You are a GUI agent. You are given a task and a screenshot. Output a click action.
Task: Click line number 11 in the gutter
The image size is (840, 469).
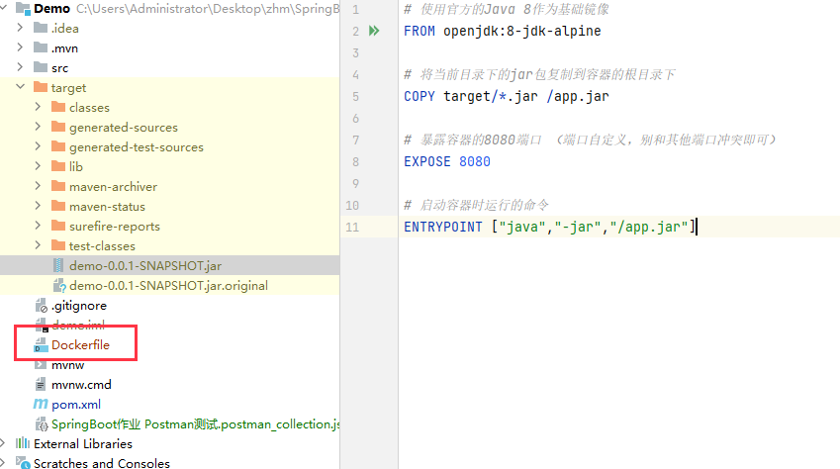(352, 227)
